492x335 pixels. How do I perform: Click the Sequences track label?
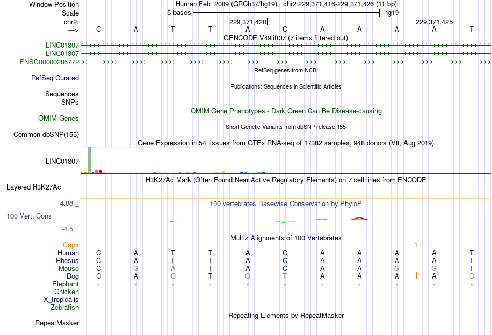[62, 94]
